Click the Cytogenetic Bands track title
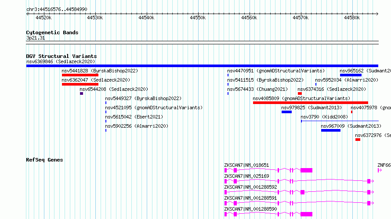 [52, 32]
